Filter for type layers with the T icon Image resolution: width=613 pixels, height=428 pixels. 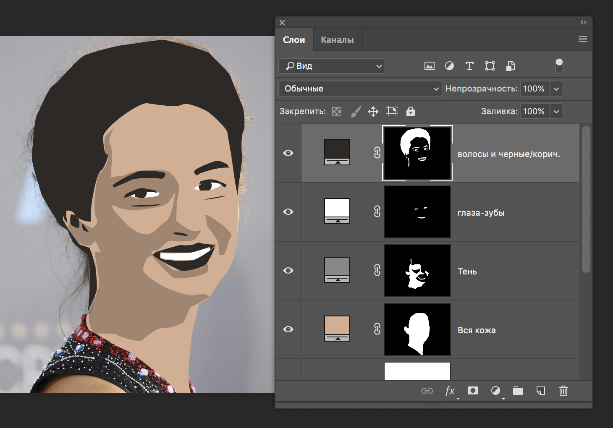point(469,66)
